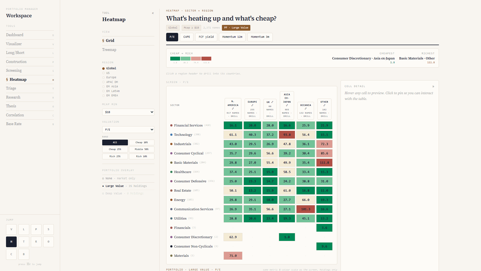Drill into Asia ex-Japan region header
This screenshot has height=271, width=481.
[x=287, y=105]
